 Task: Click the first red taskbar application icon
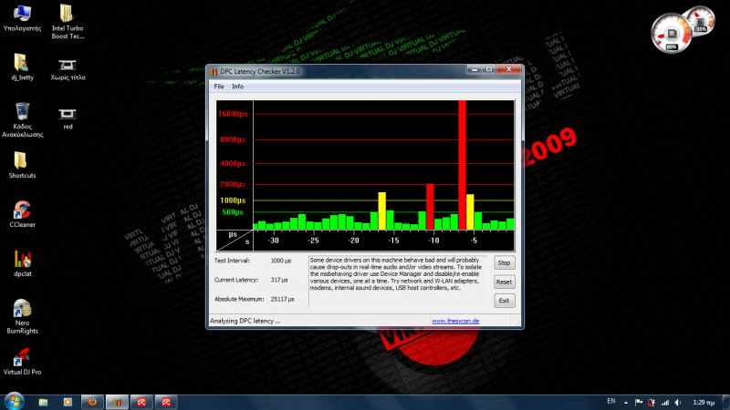pyautogui.click(x=141, y=402)
